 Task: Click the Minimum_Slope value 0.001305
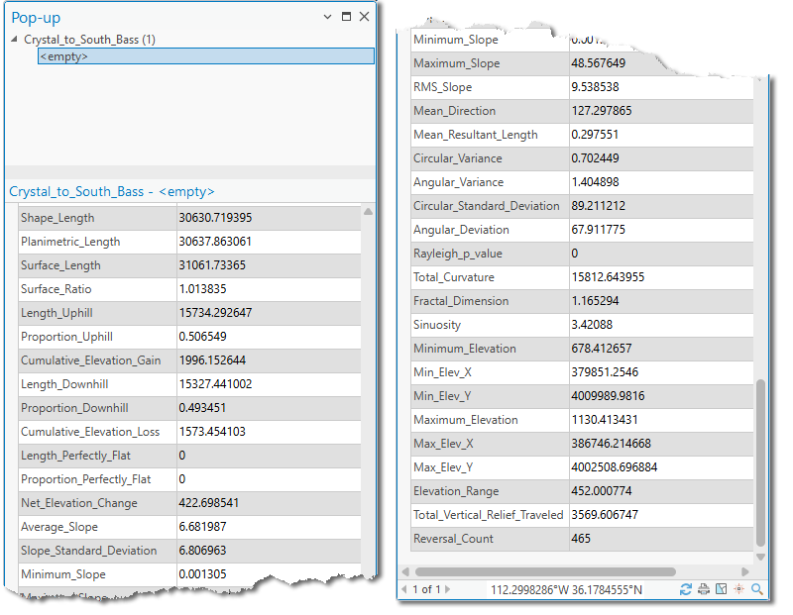point(202,574)
